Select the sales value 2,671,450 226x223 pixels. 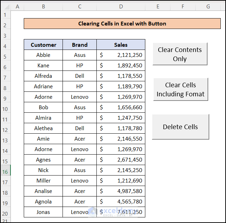tap(121, 160)
